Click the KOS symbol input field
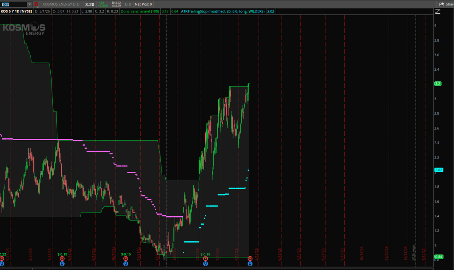The image size is (454, 270). pyautogui.click(x=14, y=4)
